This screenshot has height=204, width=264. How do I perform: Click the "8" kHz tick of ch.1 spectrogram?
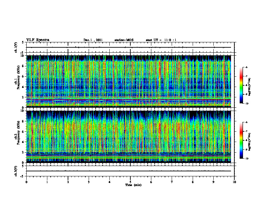point(23,66)
